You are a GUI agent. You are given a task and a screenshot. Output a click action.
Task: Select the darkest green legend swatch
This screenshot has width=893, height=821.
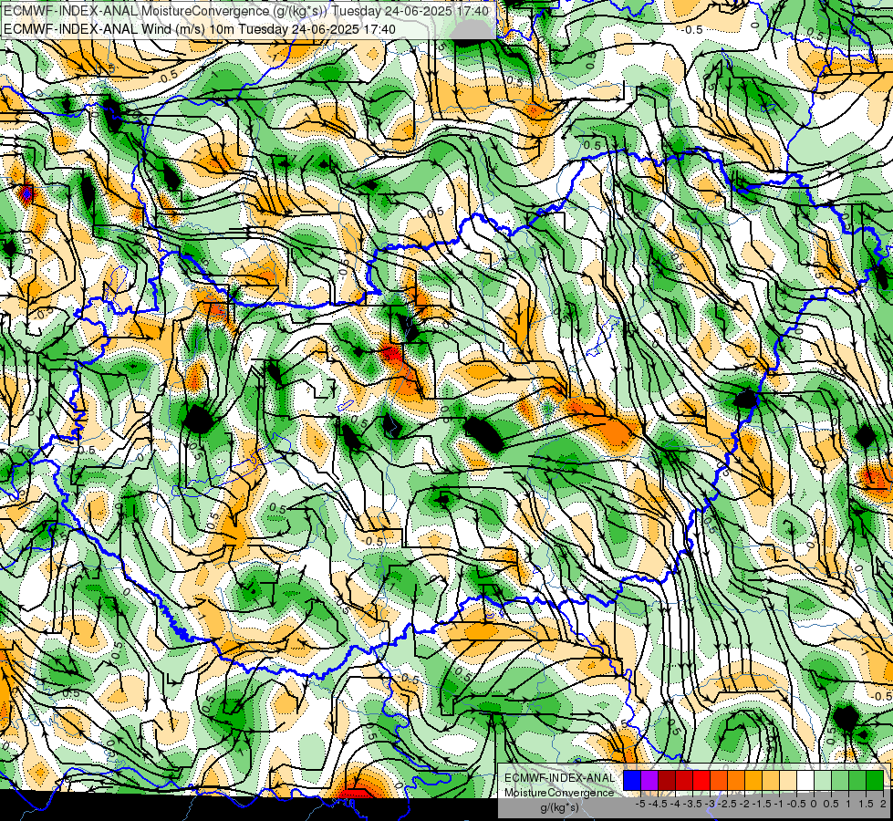875,780
